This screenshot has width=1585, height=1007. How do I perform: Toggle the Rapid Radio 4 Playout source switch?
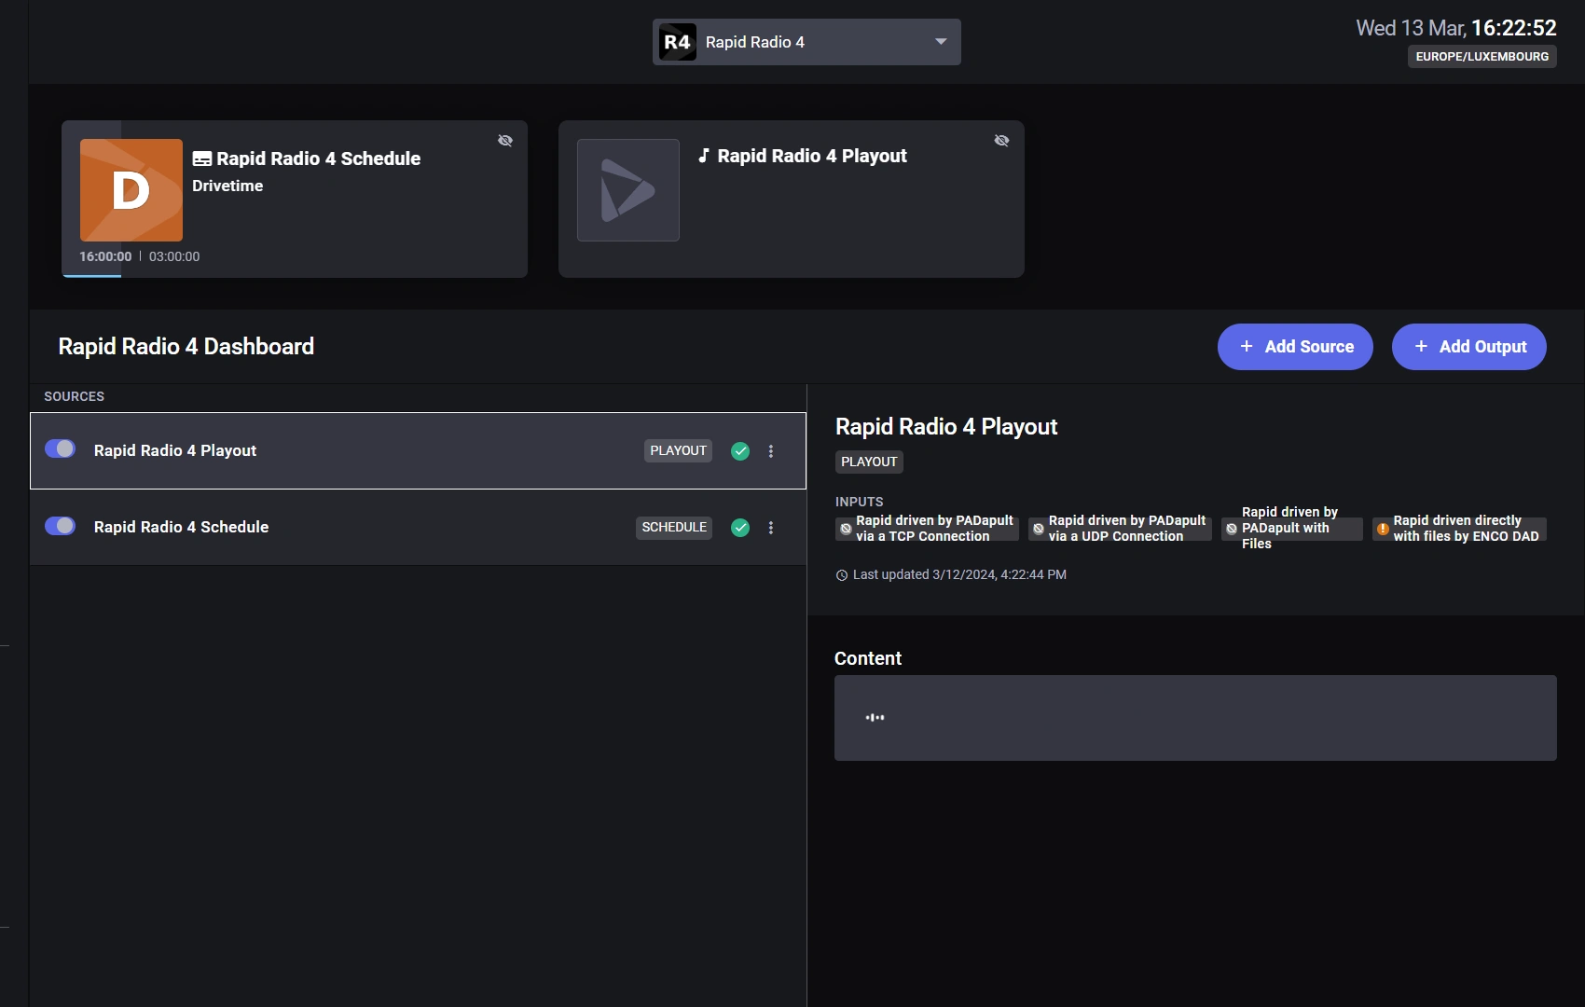(x=61, y=449)
